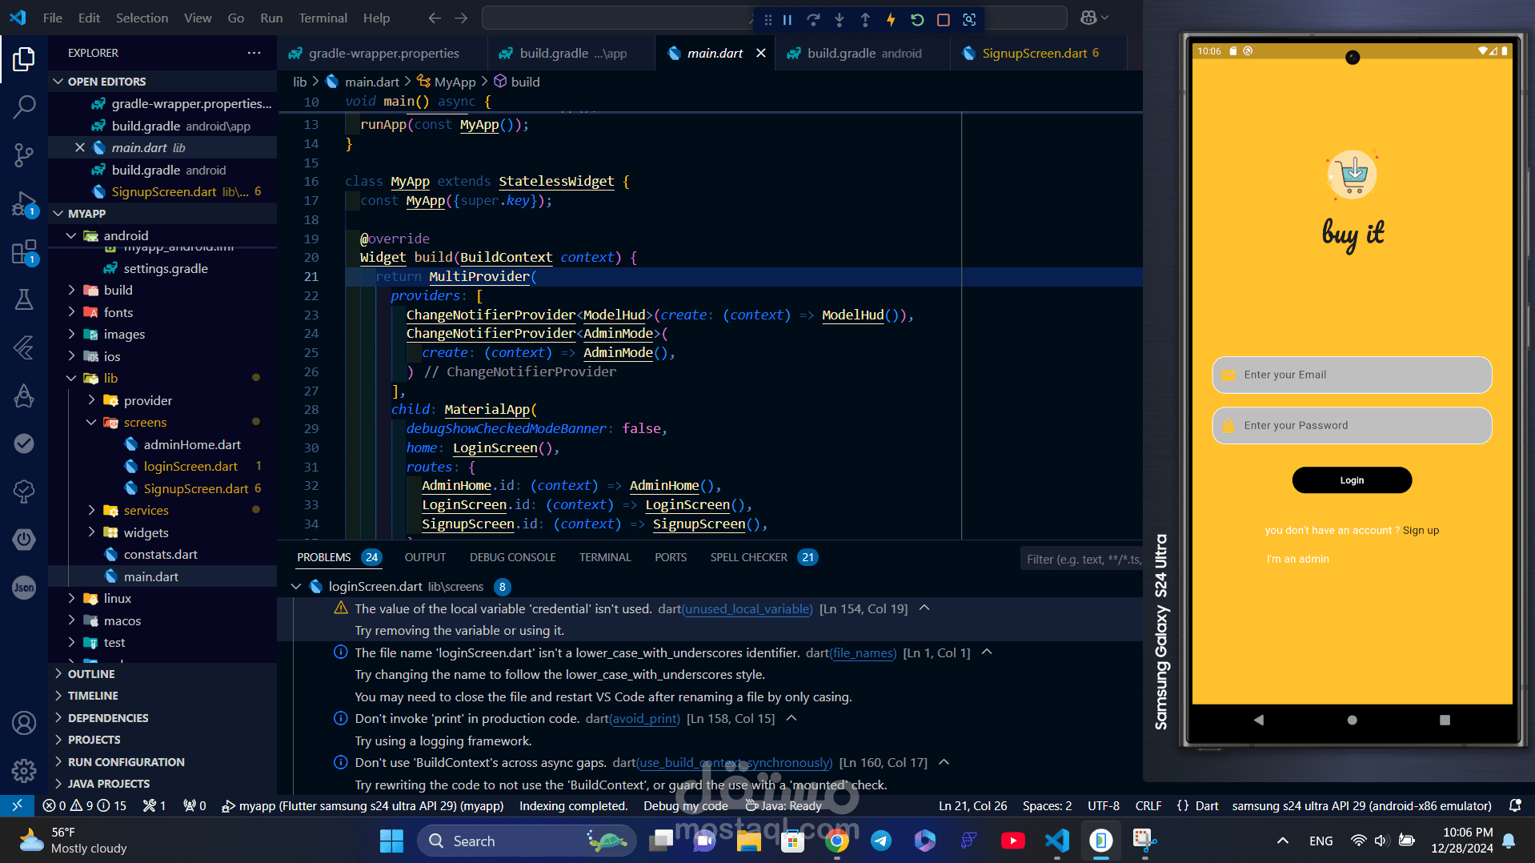Open Accounts menu in activity bar
This screenshot has width=1535, height=863.
tap(24, 723)
